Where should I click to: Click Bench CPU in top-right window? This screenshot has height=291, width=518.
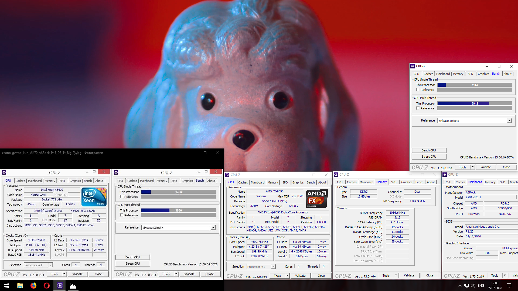tap(429, 150)
